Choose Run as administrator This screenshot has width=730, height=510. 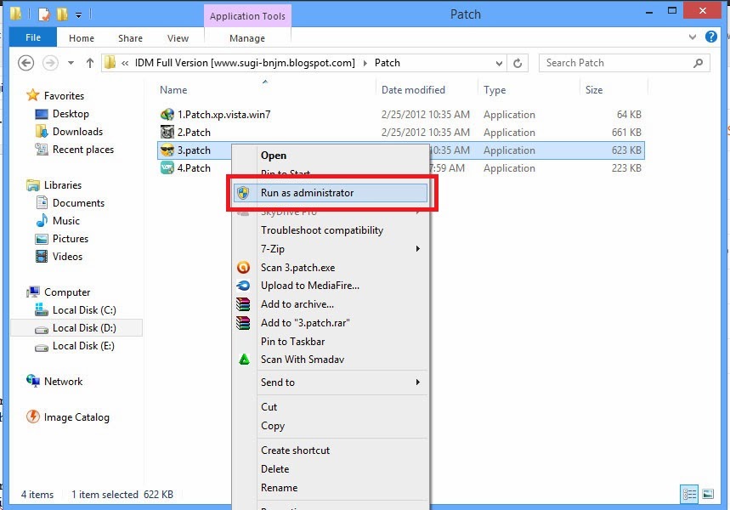point(330,193)
